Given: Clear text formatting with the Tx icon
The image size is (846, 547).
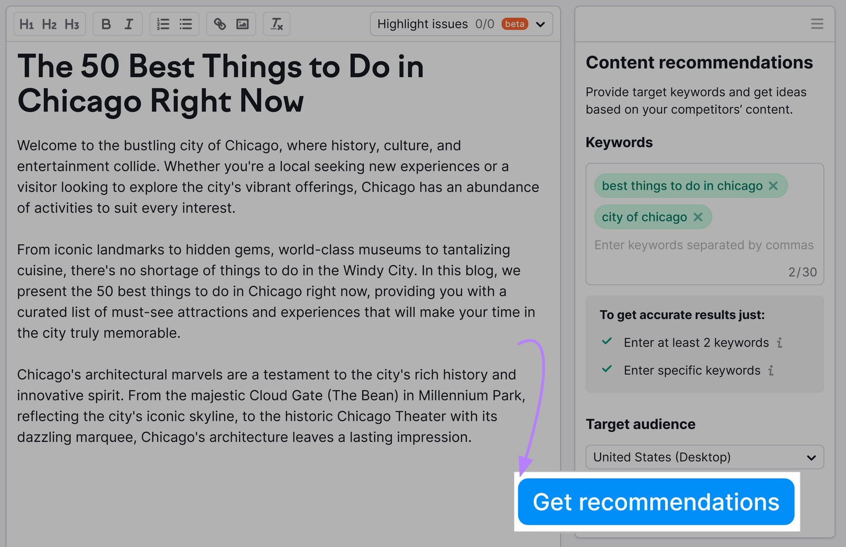Looking at the screenshot, I should (x=275, y=24).
